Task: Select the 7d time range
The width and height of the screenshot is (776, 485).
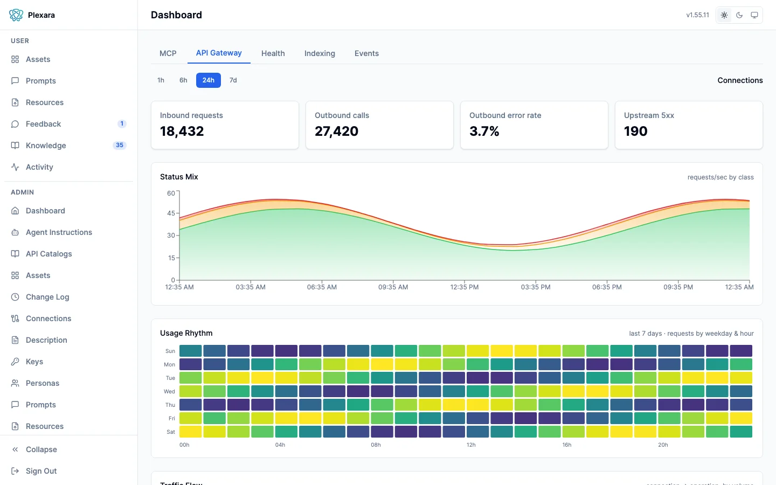Action: (x=233, y=80)
